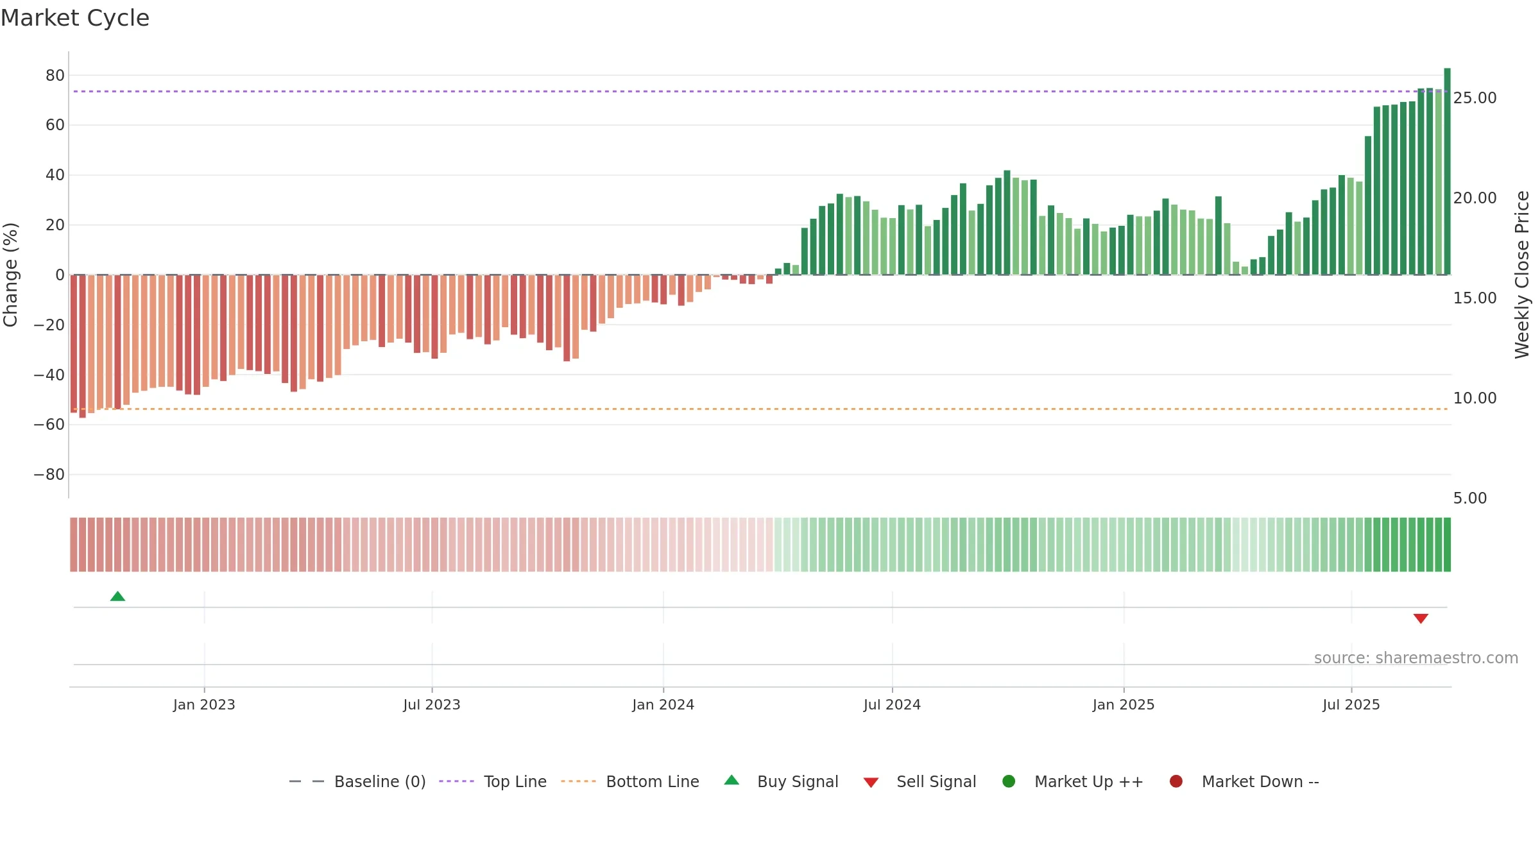
Task: Click the purple dotted Top Line legend sample
Action: coord(456,781)
